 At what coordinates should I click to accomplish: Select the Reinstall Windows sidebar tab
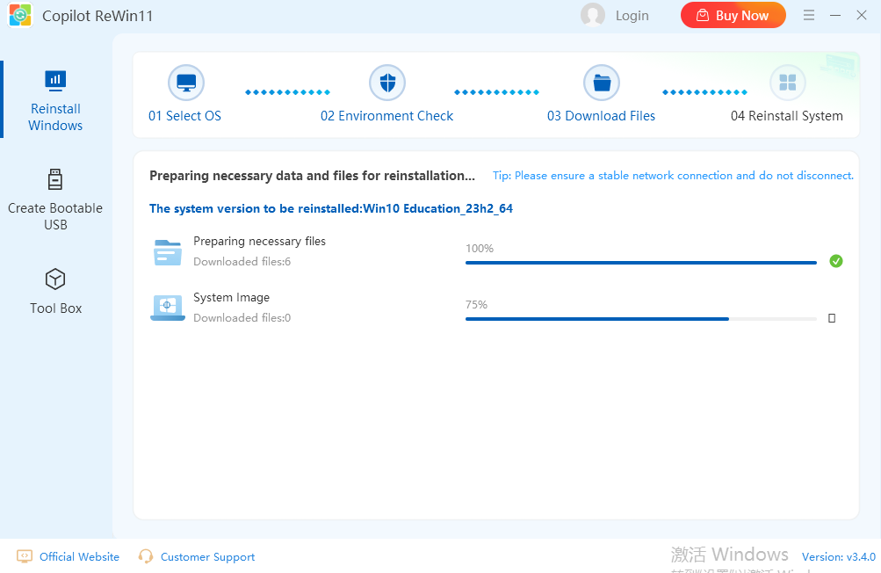coord(55,99)
